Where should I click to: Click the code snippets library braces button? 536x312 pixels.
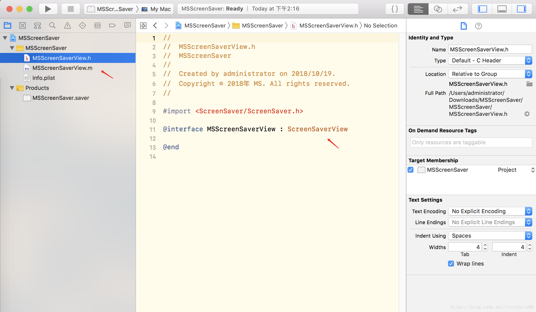pos(394,9)
